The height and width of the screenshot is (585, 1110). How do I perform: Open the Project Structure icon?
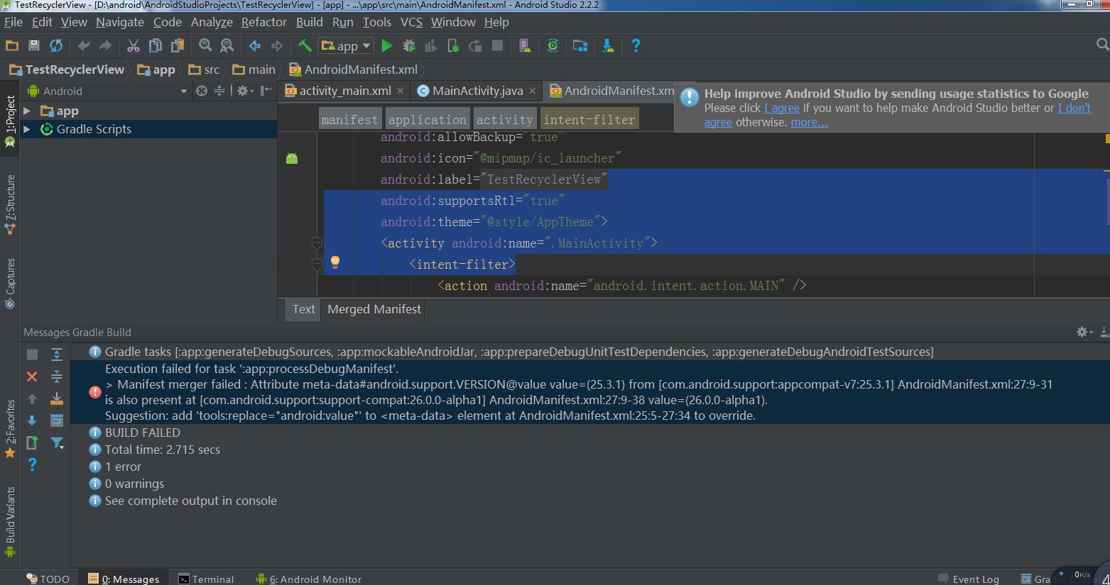[x=580, y=46]
